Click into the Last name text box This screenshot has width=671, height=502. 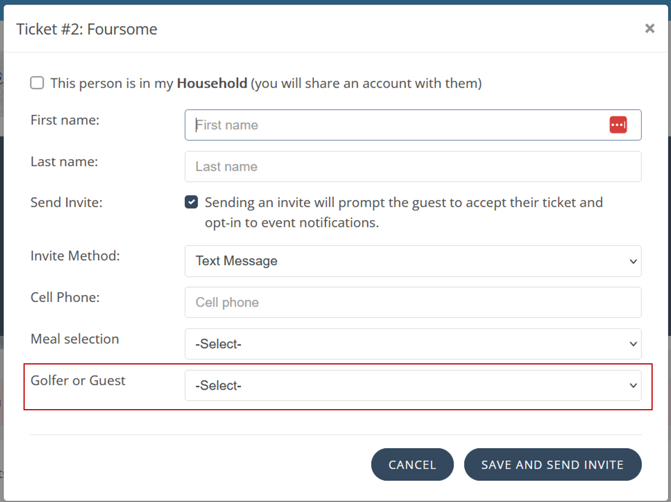(x=412, y=167)
